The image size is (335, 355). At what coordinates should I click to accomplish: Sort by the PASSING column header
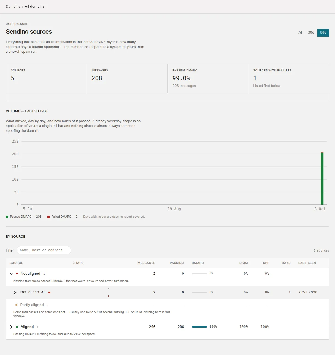pyautogui.click(x=177, y=263)
